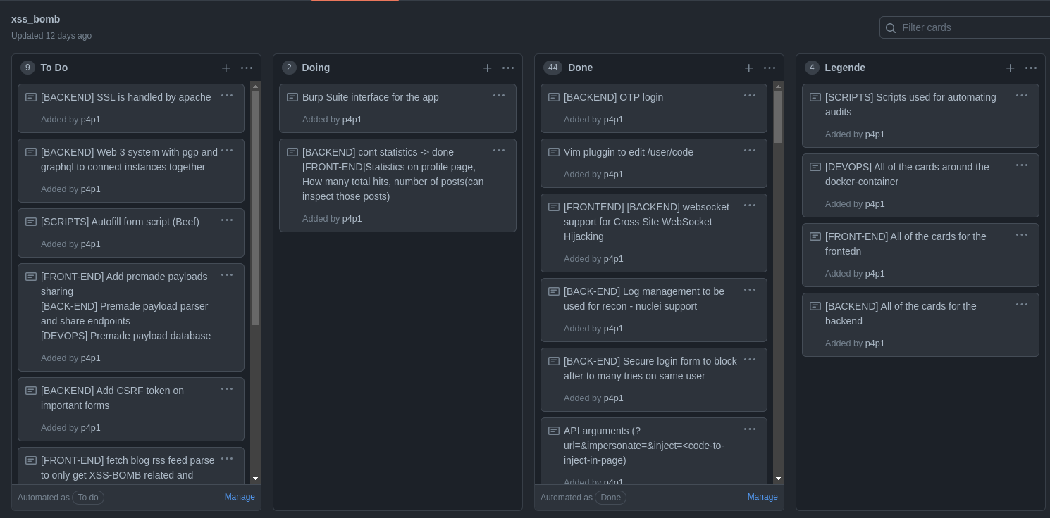Click search icon in Filter cards box
Viewport: 1050px width, 518px height.
(891, 28)
